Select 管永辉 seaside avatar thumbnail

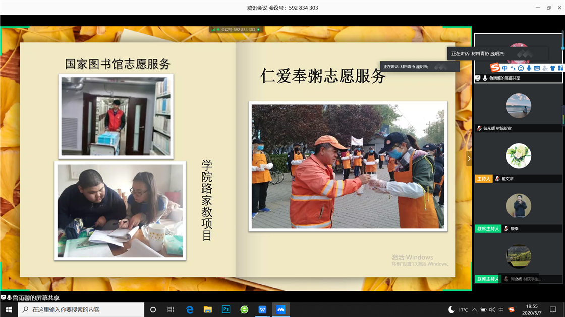pyautogui.click(x=519, y=105)
